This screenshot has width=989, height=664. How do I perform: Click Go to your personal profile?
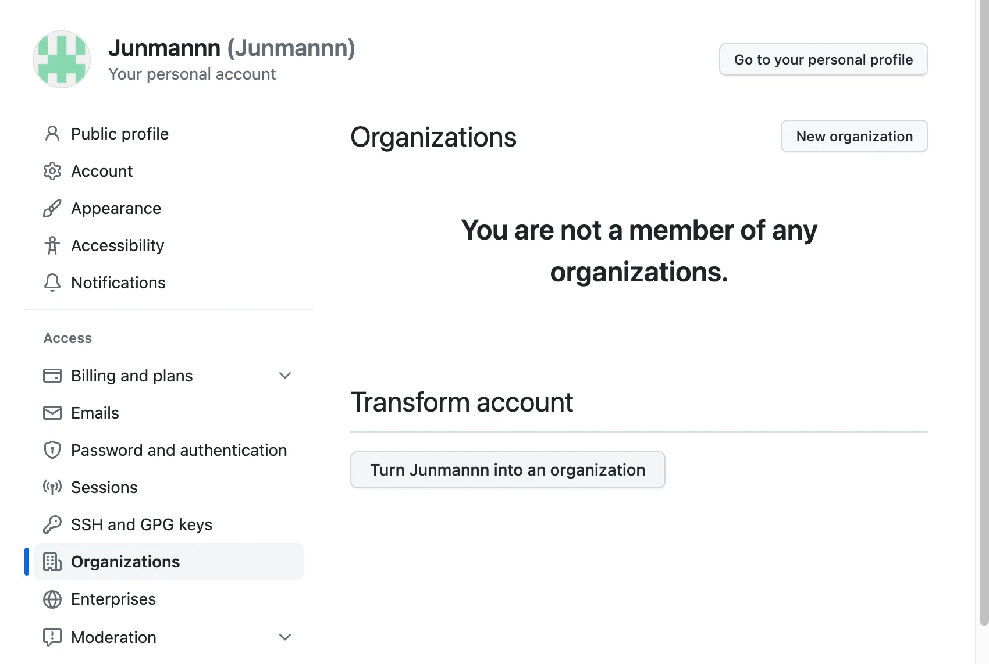point(823,59)
